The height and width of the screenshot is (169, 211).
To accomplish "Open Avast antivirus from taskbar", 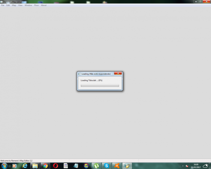I will [117, 166].
